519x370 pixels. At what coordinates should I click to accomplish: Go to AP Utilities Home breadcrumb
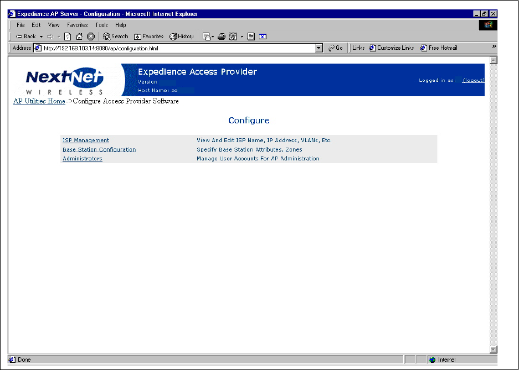[x=39, y=101]
